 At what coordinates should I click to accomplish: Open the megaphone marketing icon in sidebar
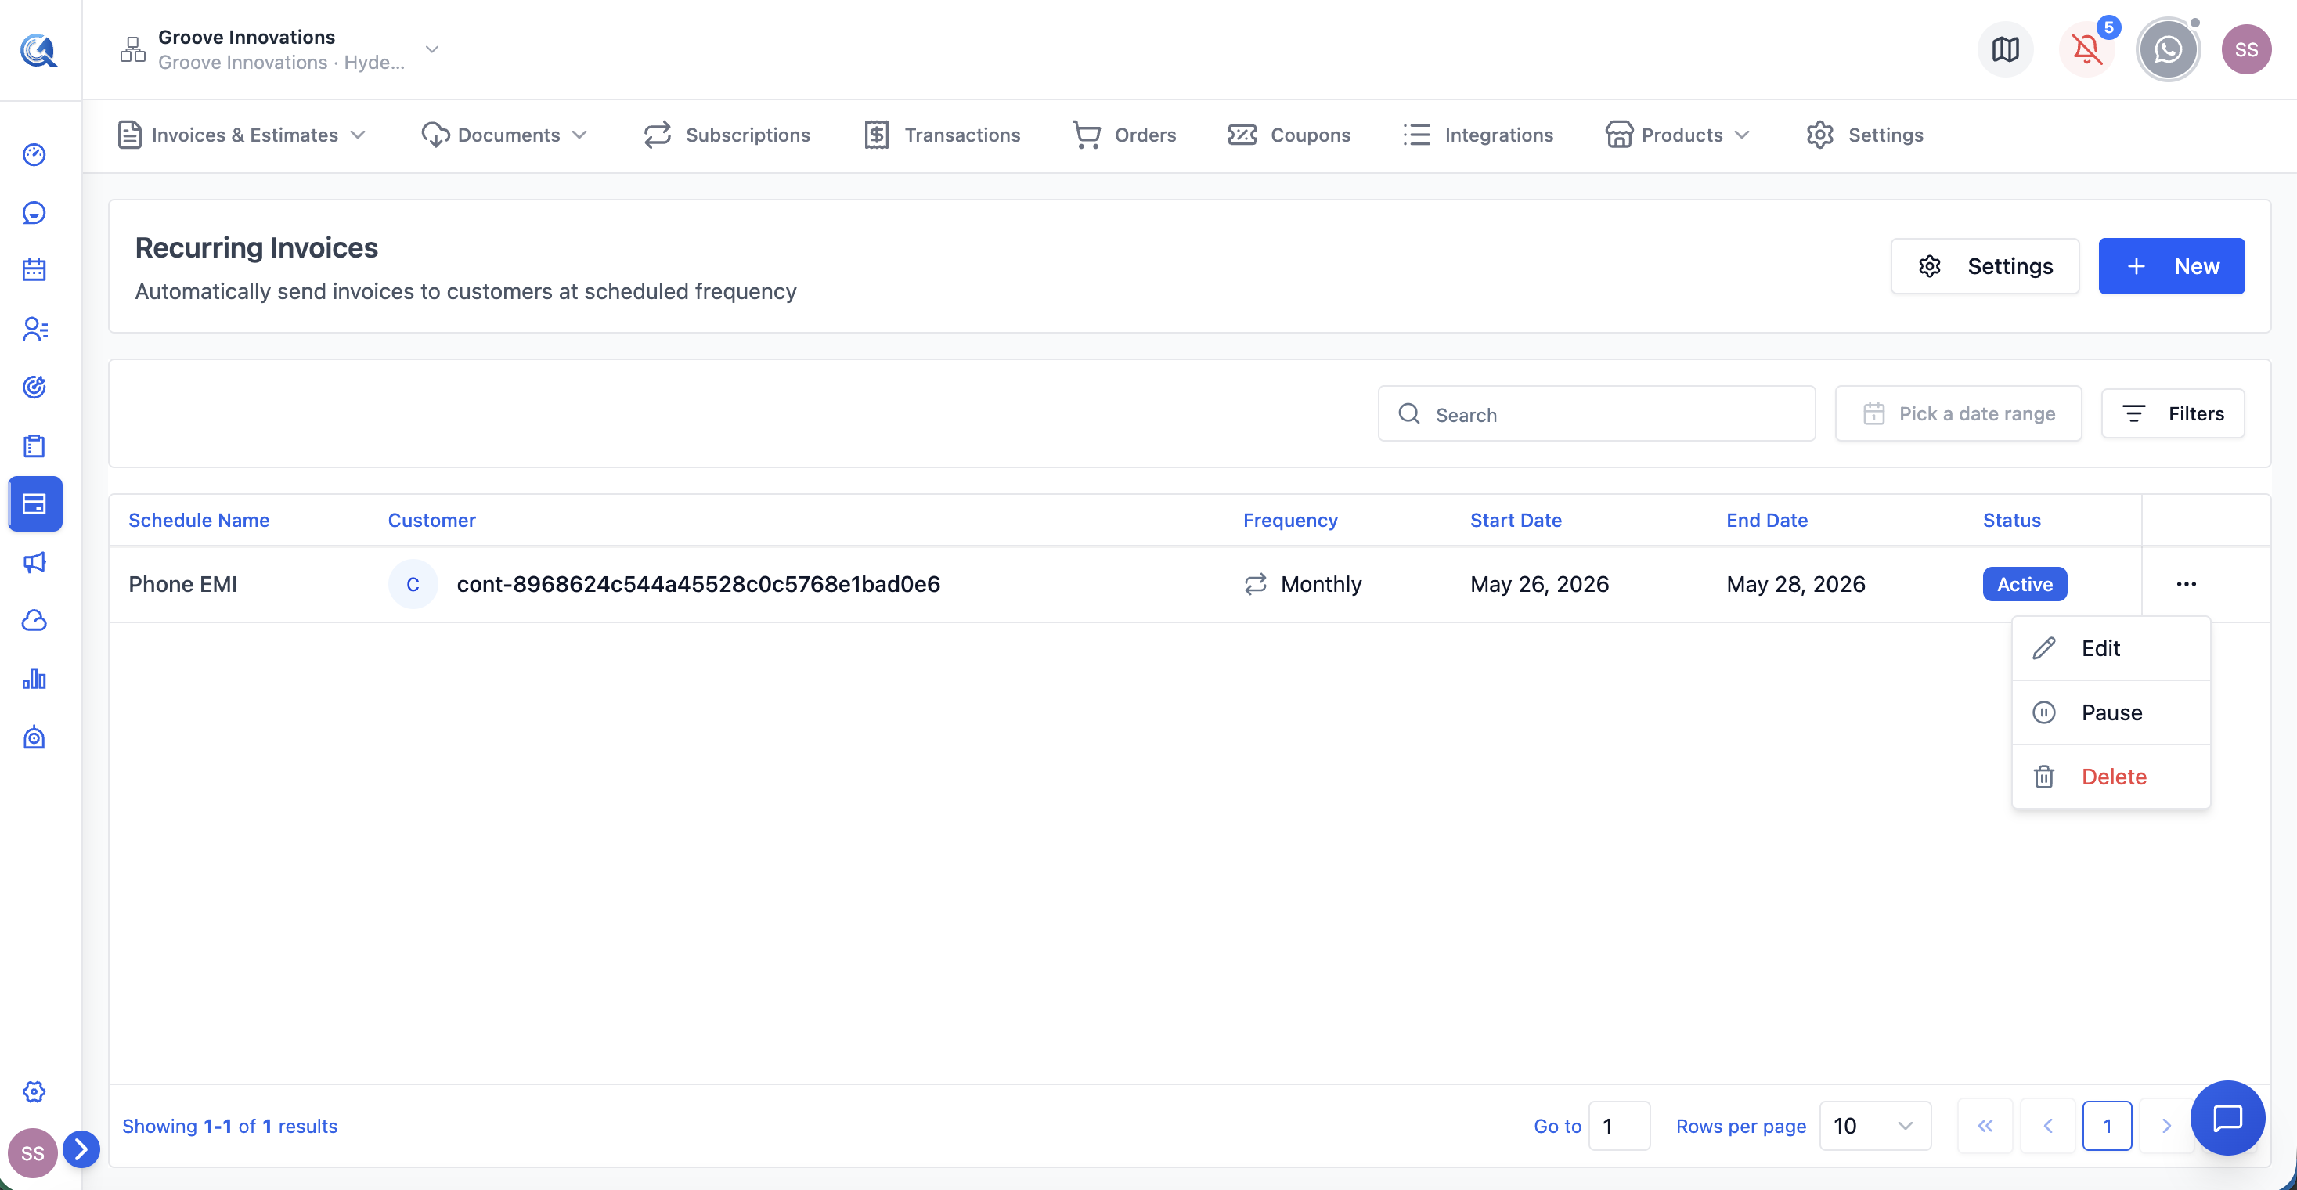tap(34, 562)
